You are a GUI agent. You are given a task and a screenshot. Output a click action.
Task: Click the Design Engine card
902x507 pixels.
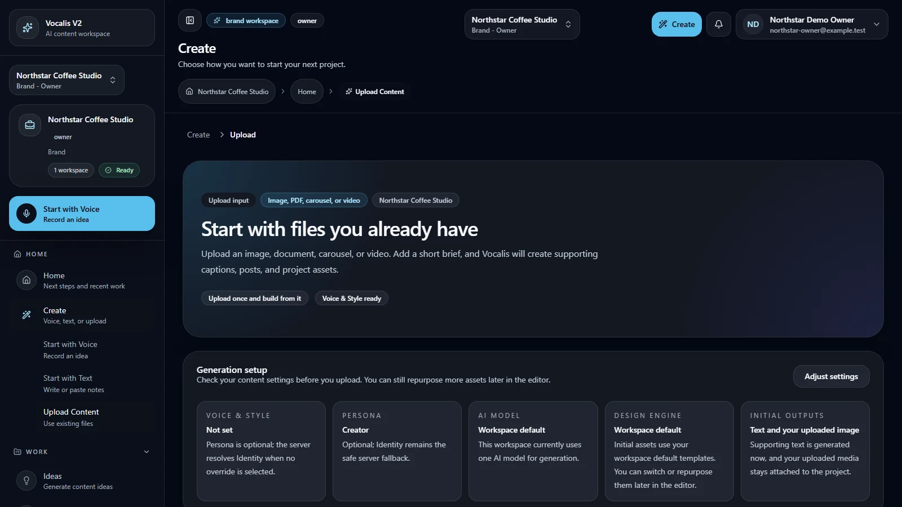pos(669,451)
